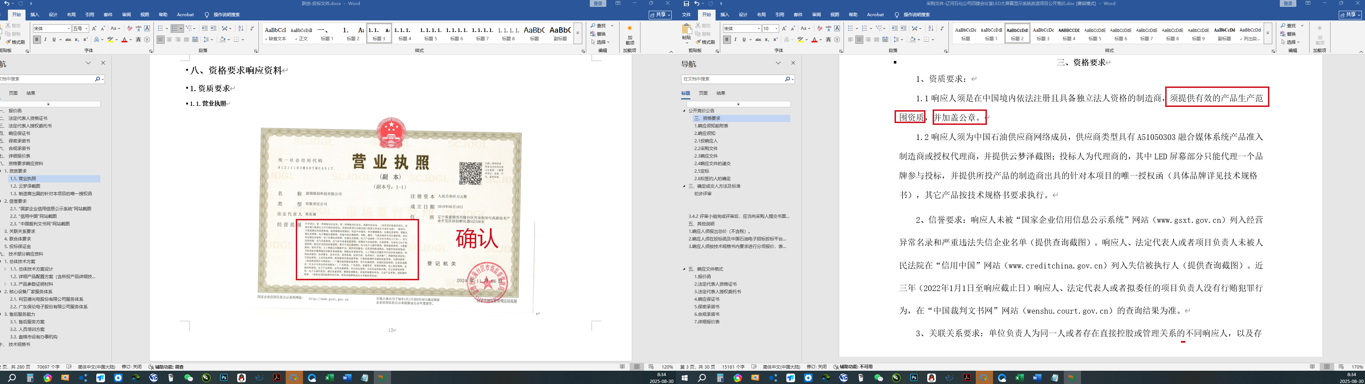This screenshot has width=1365, height=384.
Task: Open Photoshop from the right monitor taskbar
Action: 914,378
